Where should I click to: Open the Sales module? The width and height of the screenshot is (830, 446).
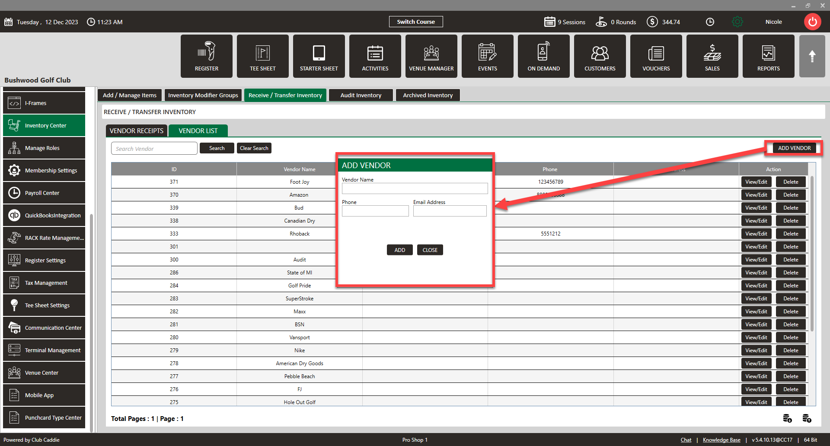(x=712, y=56)
